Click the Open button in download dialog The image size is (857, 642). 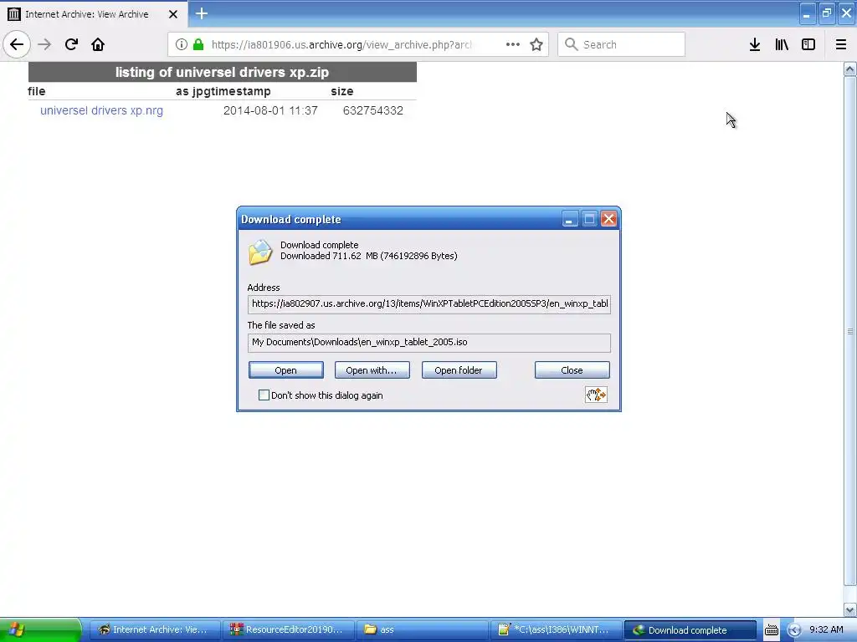(286, 370)
